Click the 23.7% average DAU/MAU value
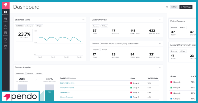This screenshot has height=103, width=198. [x=24, y=34]
